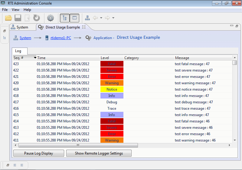242x170 pixels.
Task: Toggle the tree view toolbar button
Action: pos(65,18)
